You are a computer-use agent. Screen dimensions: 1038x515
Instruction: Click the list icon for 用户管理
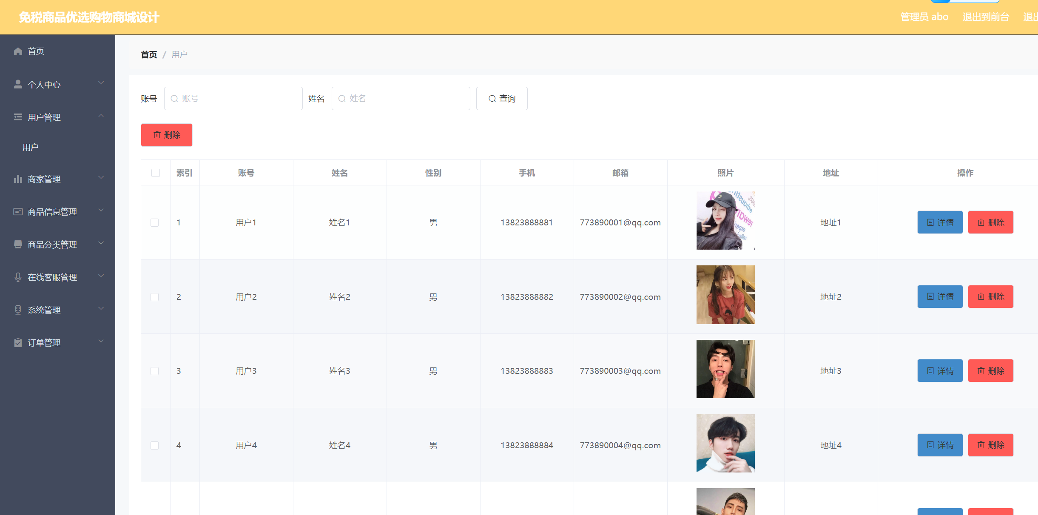coord(18,117)
